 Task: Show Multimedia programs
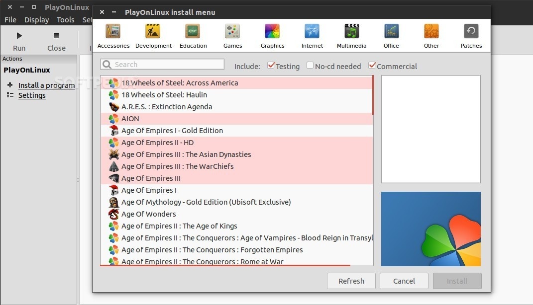click(351, 36)
